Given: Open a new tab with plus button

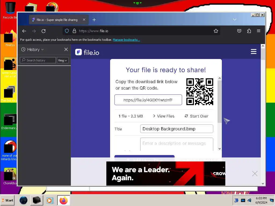Looking at the screenshot, I should [94, 20].
